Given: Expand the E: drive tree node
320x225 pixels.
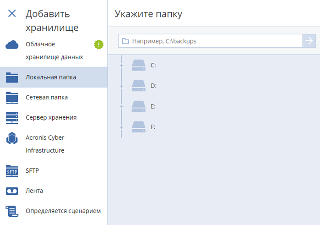Looking at the screenshot, I should tap(121, 107).
